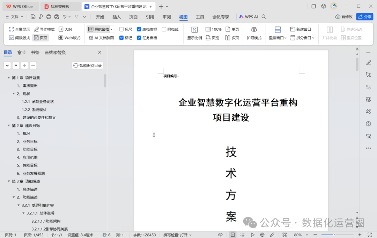Open 新建窗口 new window
This screenshot has width=377, height=238.
coord(301,29)
